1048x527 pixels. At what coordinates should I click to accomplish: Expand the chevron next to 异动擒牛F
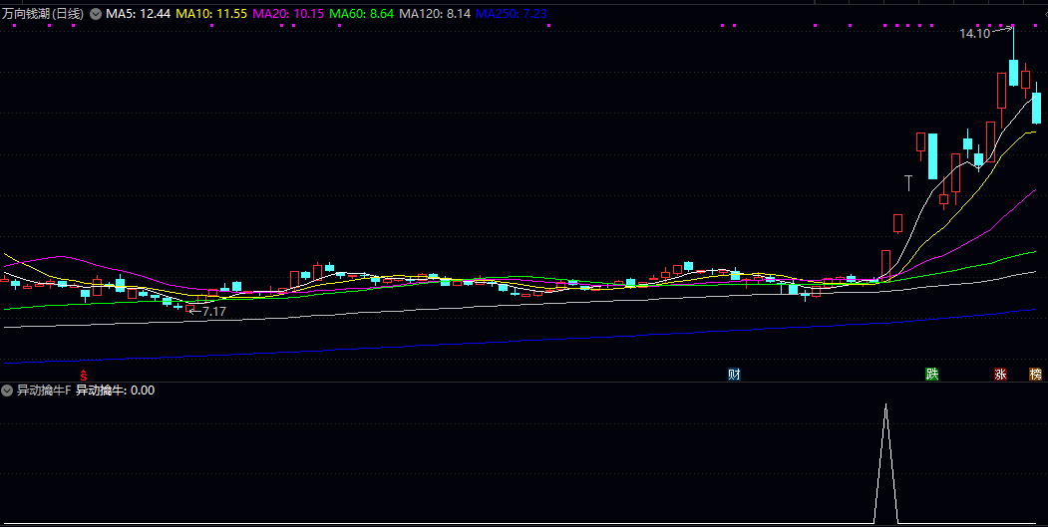pos(7,391)
